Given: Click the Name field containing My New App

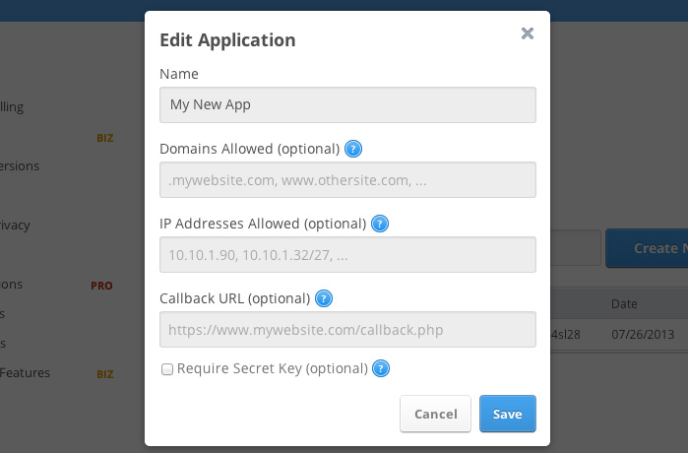Looking at the screenshot, I should (347, 105).
